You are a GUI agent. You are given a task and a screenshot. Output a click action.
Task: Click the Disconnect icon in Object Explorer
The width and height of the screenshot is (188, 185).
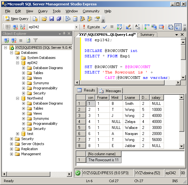14,41
